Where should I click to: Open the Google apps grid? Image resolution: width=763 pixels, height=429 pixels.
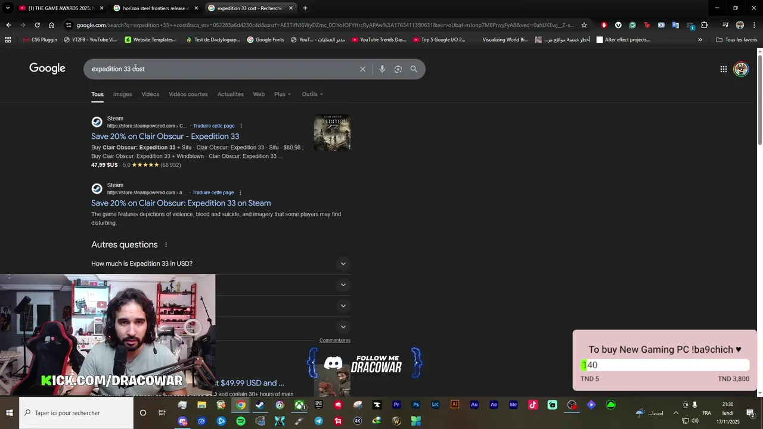pos(723,69)
